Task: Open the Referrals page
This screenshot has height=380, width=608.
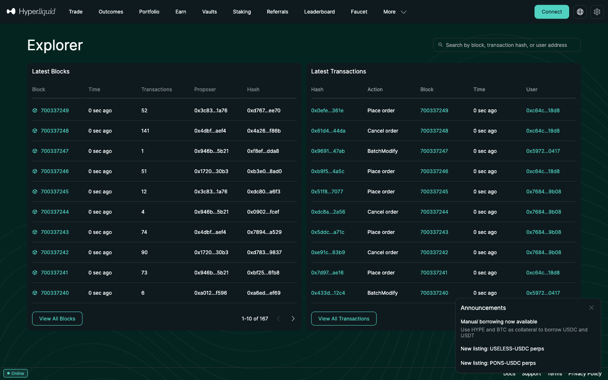Action: click(x=277, y=12)
